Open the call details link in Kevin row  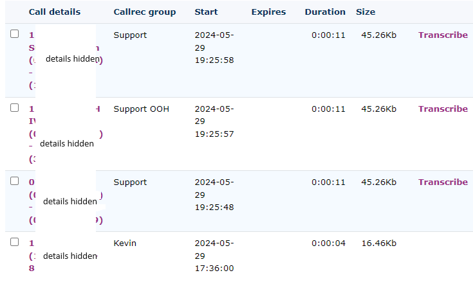32,243
